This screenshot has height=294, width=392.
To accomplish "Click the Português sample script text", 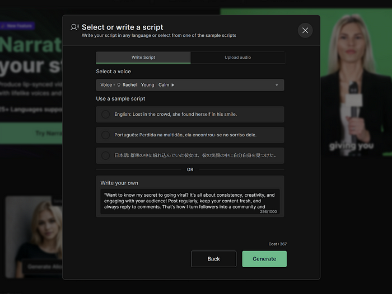I will [185, 135].
